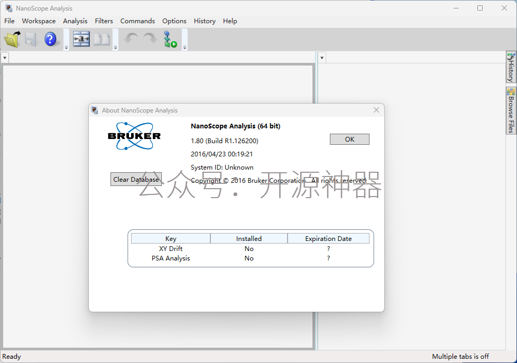Minimize the NanoScope Analysis window

pos(456,8)
